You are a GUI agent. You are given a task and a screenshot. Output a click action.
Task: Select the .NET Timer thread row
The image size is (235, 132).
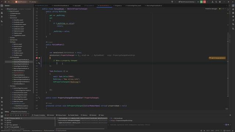point(30,125)
